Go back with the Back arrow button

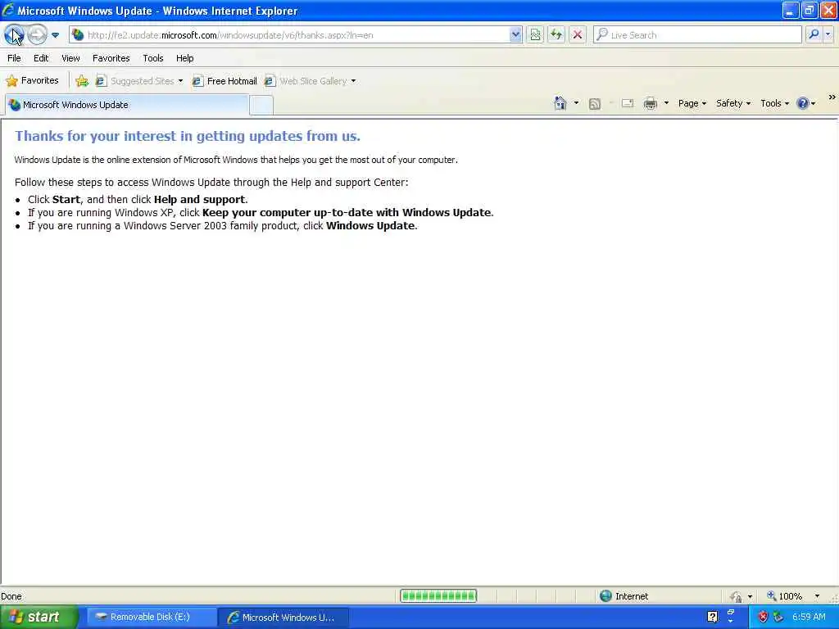click(x=14, y=35)
